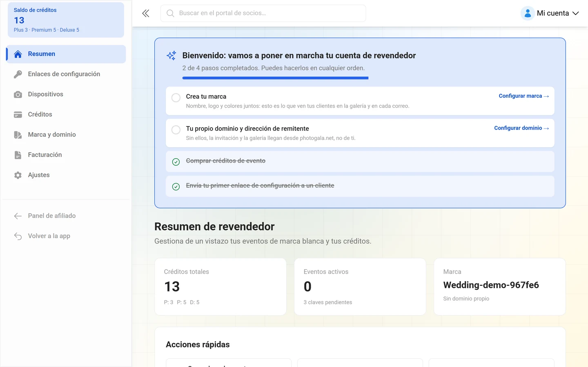Click the green check for Comprar créditos de evento
Image resolution: width=588 pixels, height=367 pixels.
pos(176,162)
